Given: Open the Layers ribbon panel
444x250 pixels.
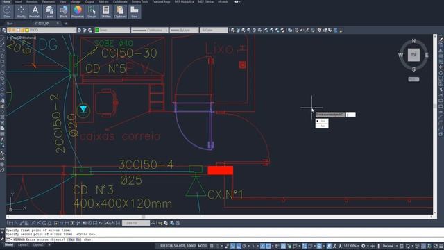Looking at the screenshot, I should 49,12.
